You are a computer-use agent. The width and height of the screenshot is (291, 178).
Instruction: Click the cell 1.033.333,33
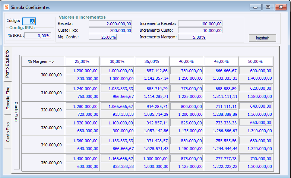point(117,89)
